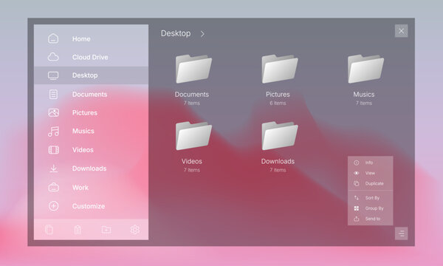Click the Customize plus icon in sidebar
The image size is (443, 266).
coord(53,206)
